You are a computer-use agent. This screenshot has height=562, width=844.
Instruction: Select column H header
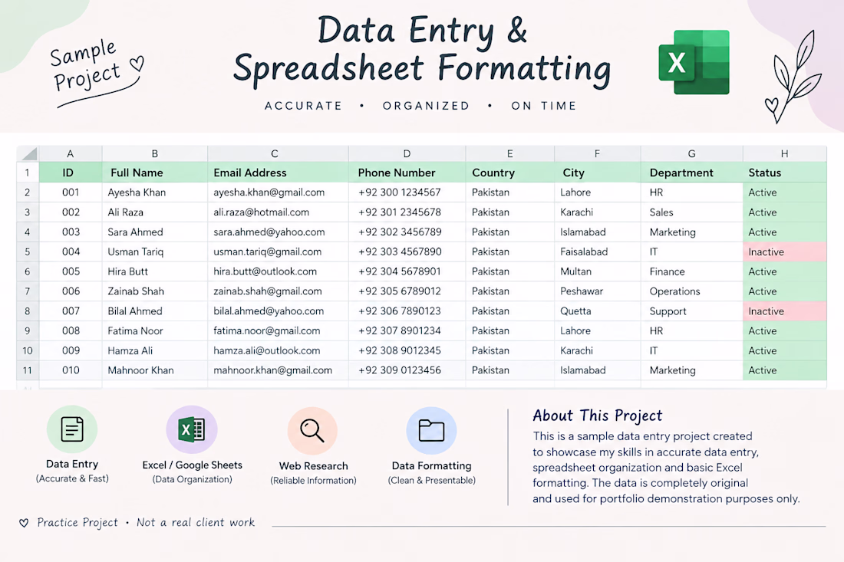click(785, 154)
